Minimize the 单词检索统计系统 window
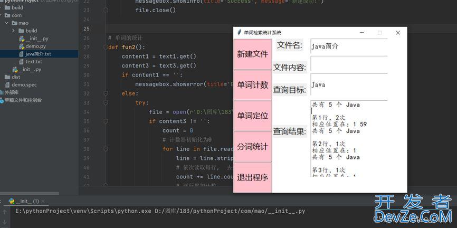The height and width of the screenshot is (228, 457). (361, 33)
